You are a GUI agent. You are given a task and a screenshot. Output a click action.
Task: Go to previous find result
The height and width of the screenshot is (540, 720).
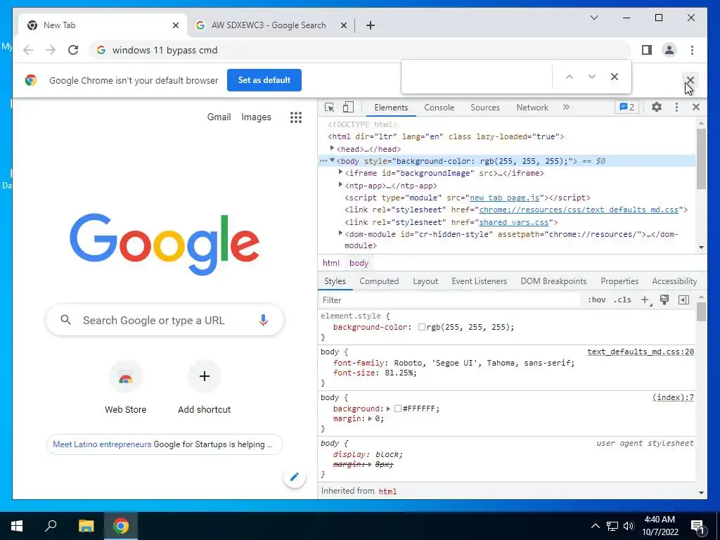point(570,77)
